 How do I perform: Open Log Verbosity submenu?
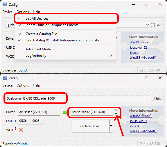(x=66, y=56)
